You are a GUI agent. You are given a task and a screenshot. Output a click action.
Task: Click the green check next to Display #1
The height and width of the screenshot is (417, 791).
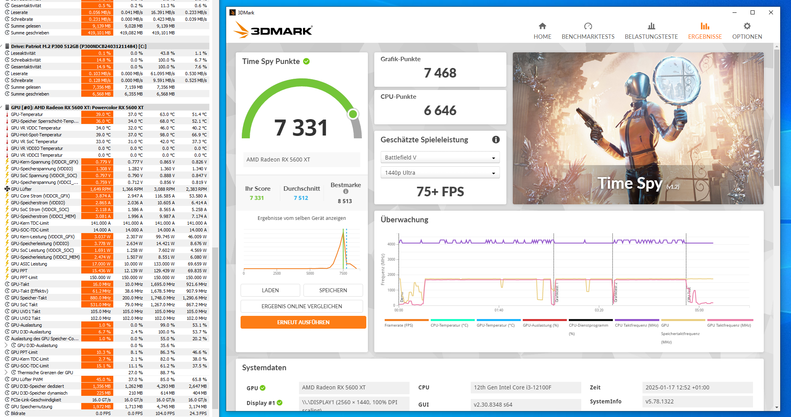tap(280, 403)
